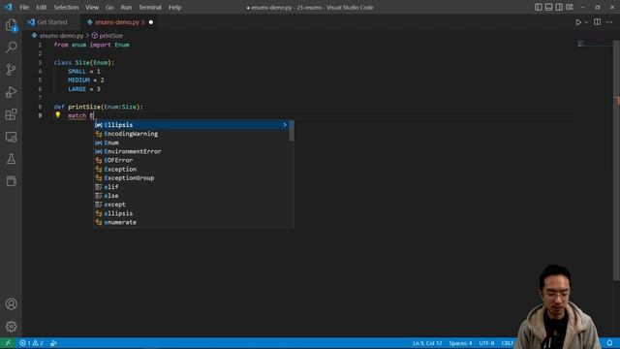Click the editor vertical scrollbar
The height and width of the screenshot is (349, 620).
616,160
